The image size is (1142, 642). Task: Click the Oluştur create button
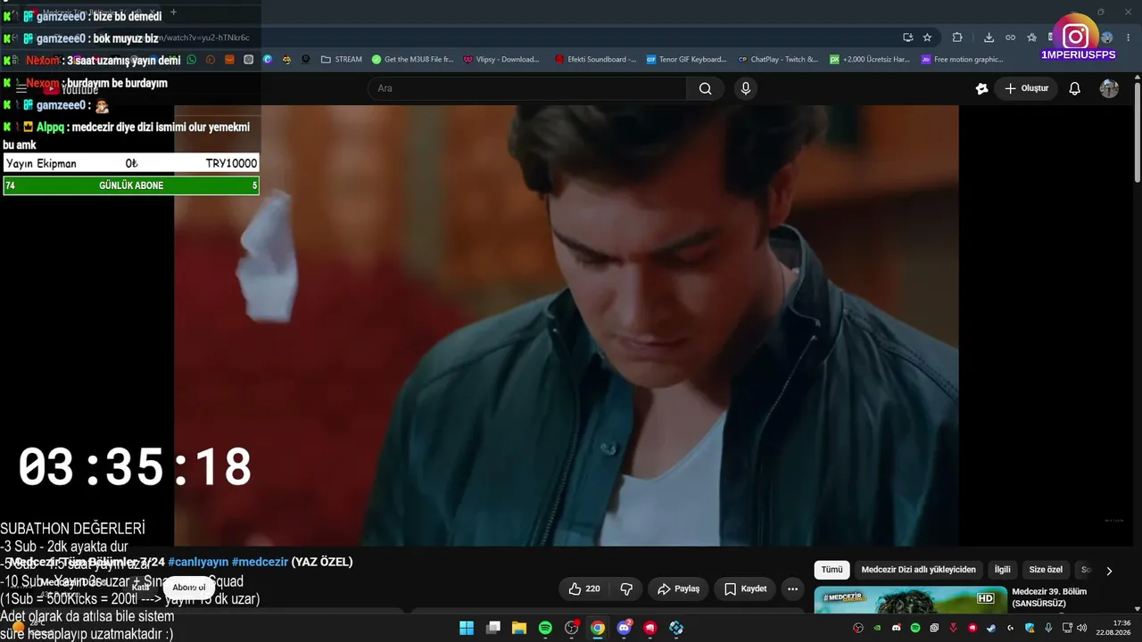click(x=1027, y=88)
